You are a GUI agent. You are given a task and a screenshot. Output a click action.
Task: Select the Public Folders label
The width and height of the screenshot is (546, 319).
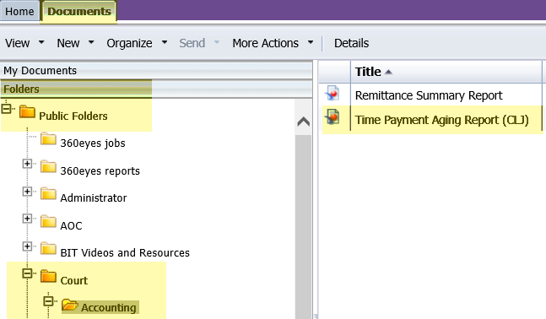(x=73, y=116)
